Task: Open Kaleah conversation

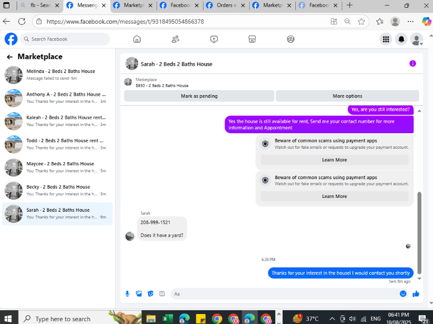Action: [57, 121]
